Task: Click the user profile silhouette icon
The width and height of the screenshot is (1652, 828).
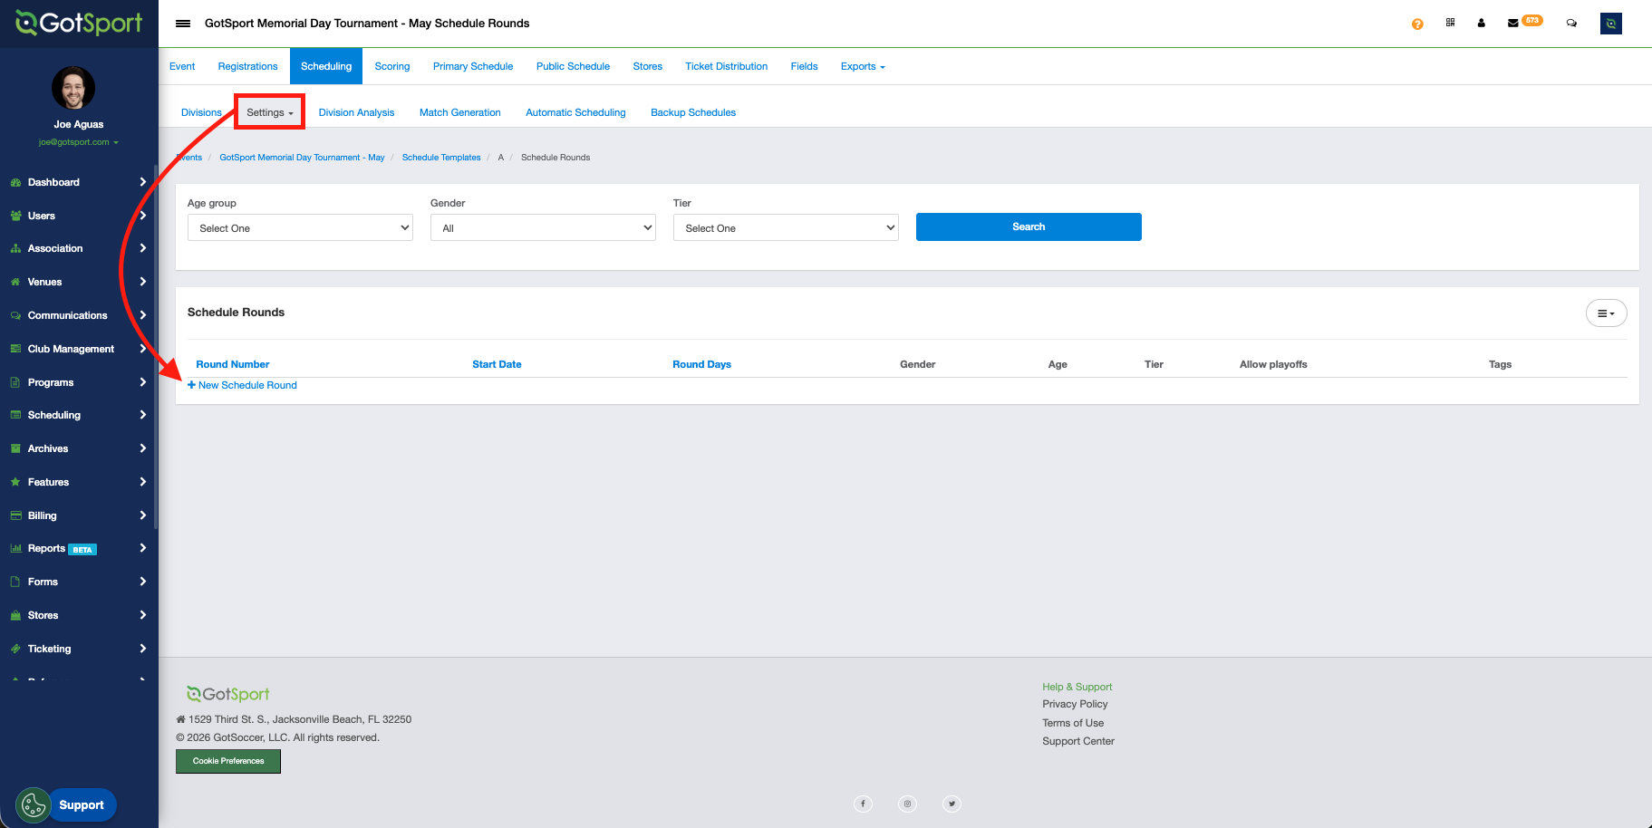Action: point(1481,24)
